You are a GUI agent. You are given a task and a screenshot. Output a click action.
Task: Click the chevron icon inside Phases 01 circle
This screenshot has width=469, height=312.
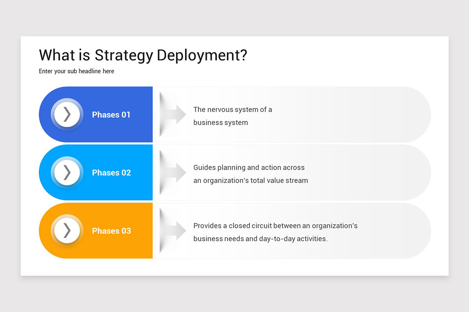click(x=68, y=114)
